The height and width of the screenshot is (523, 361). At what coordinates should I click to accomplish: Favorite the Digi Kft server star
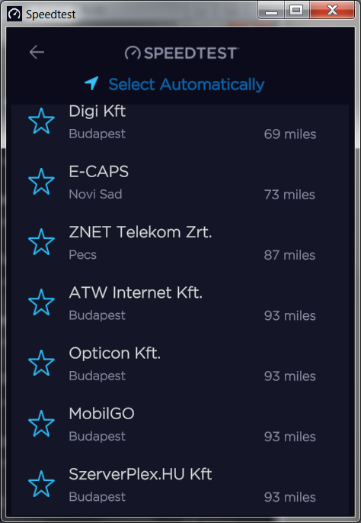[x=41, y=121]
